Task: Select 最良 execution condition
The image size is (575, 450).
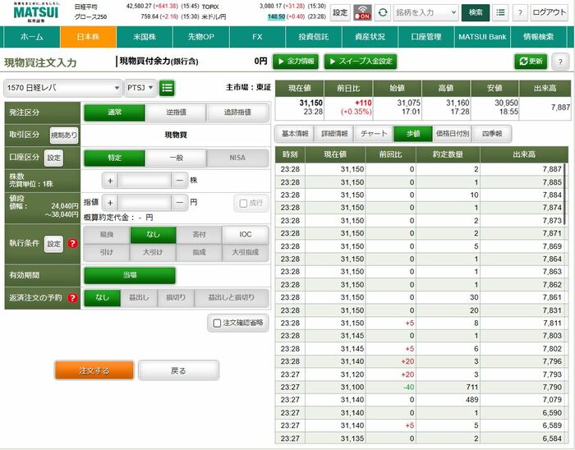Action: point(107,235)
